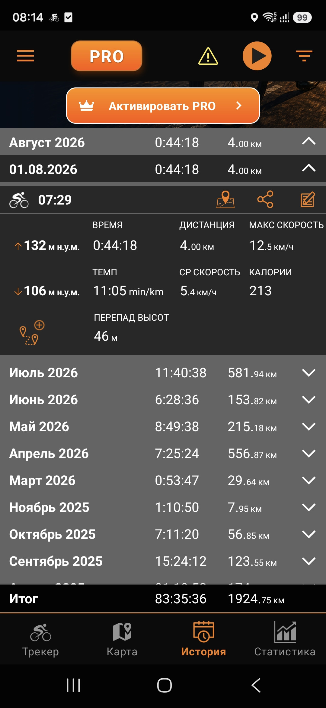Tap the add route points icon

32,332
